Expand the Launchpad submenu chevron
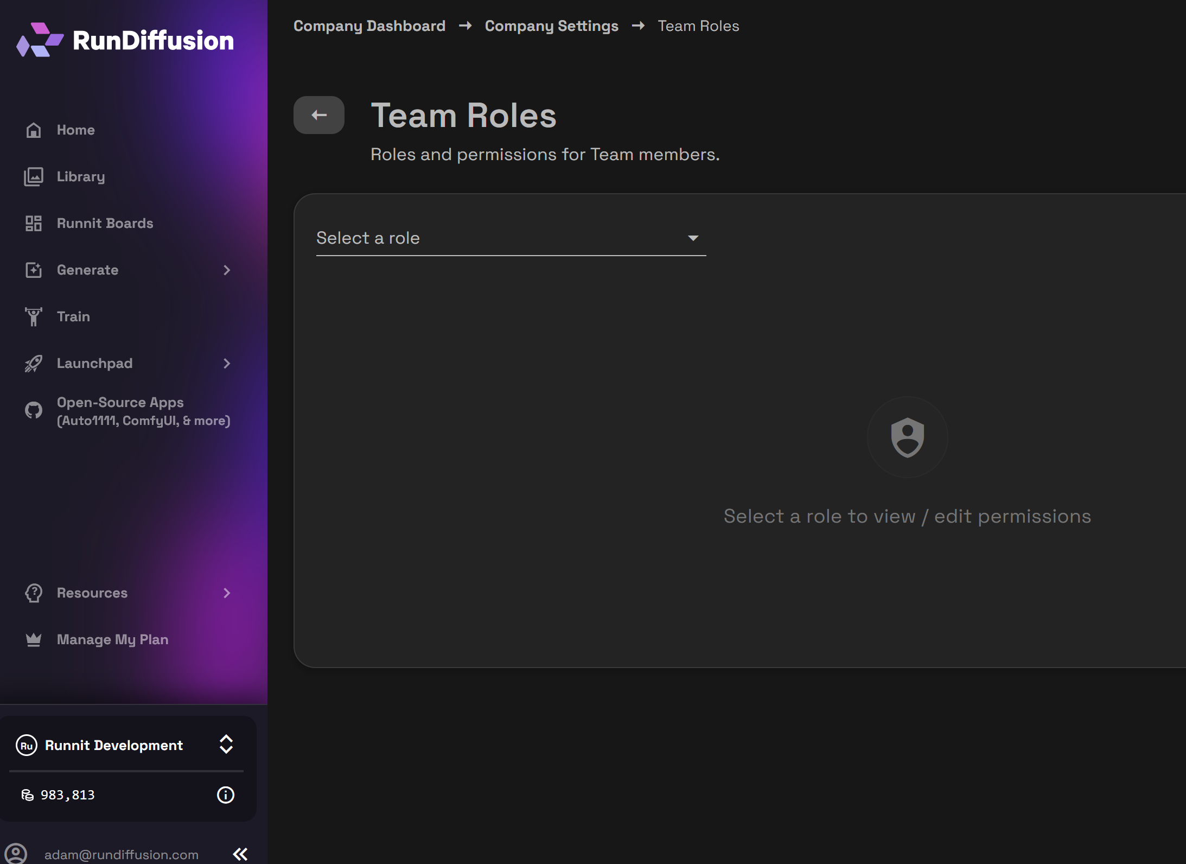Screen dimensions: 1186x864 click(x=227, y=364)
